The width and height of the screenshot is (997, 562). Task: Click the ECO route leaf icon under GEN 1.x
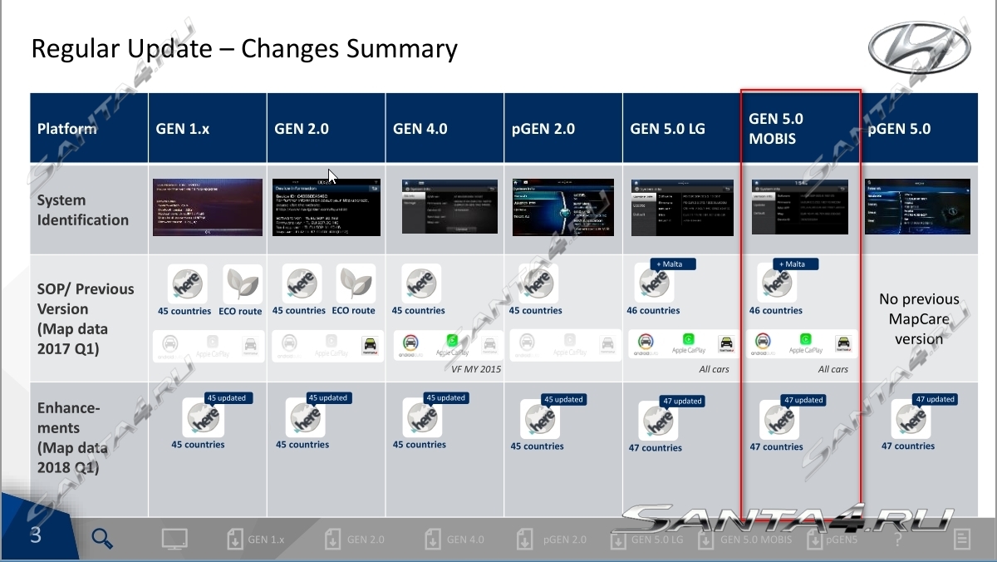[x=243, y=284]
